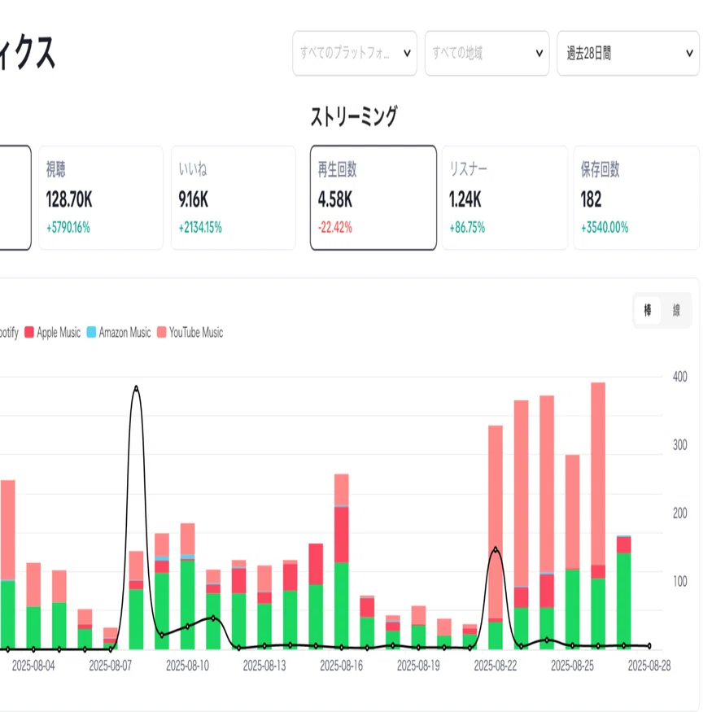Click the +3540.00% change value
This screenshot has width=712, height=712.
click(x=605, y=228)
